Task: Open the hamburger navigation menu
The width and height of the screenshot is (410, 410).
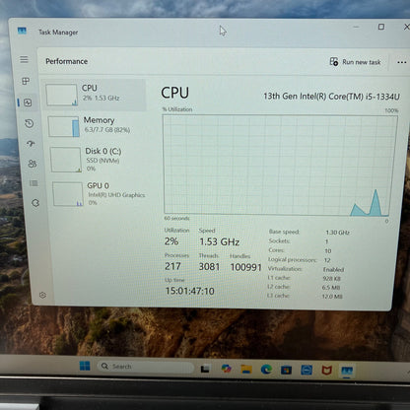Action: click(x=24, y=59)
